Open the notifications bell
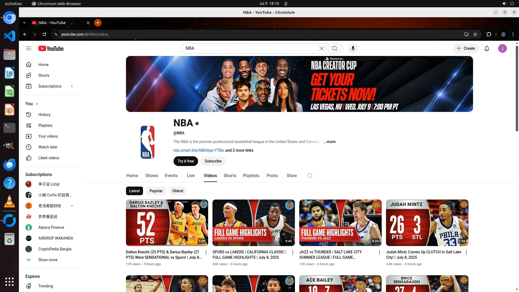Image resolution: width=519 pixels, height=292 pixels. [487, 48]
